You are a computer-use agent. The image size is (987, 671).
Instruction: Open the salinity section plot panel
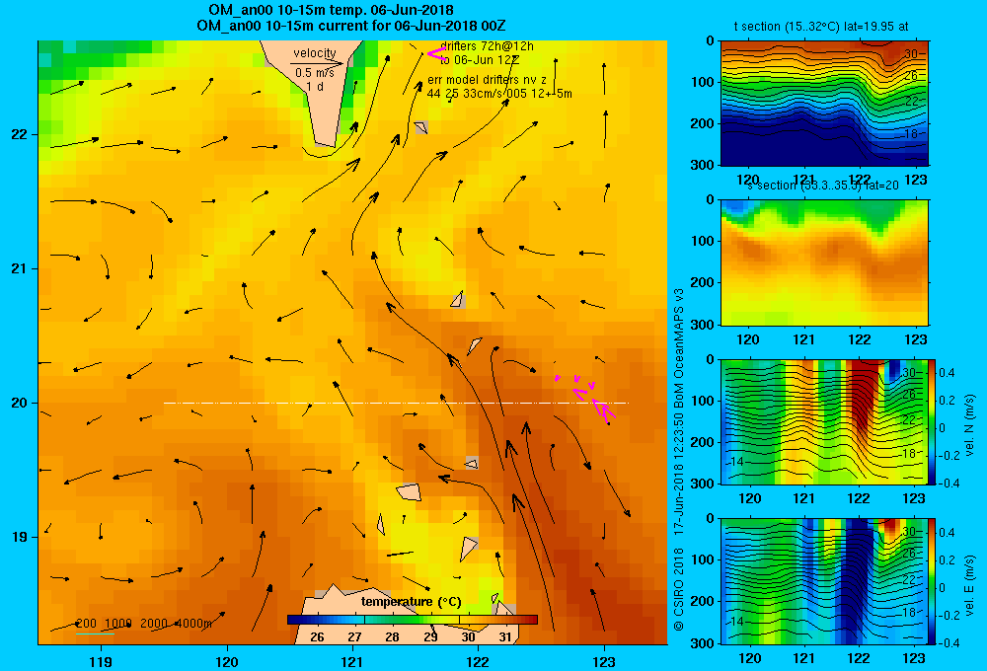click(x=824, y=262)
